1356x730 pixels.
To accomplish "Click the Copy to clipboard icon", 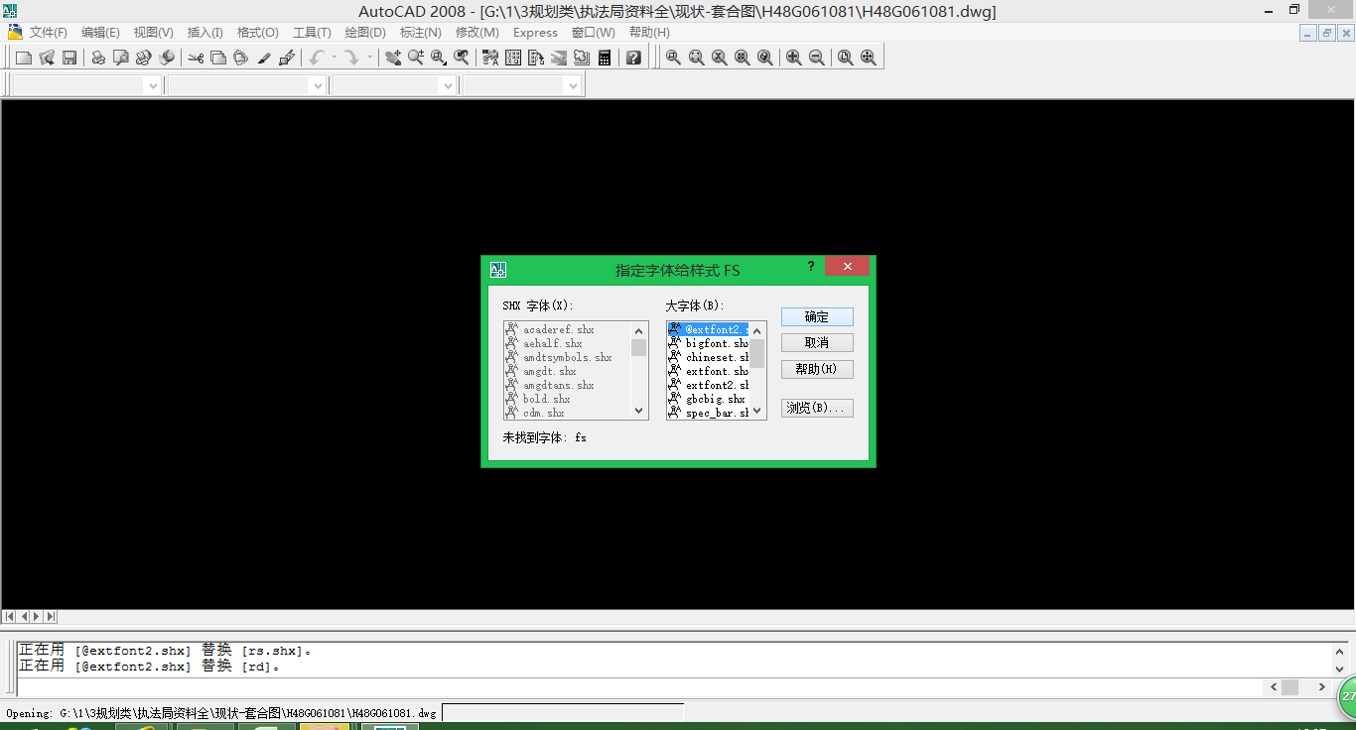I will pyautogui.click(x=218, y=58).
